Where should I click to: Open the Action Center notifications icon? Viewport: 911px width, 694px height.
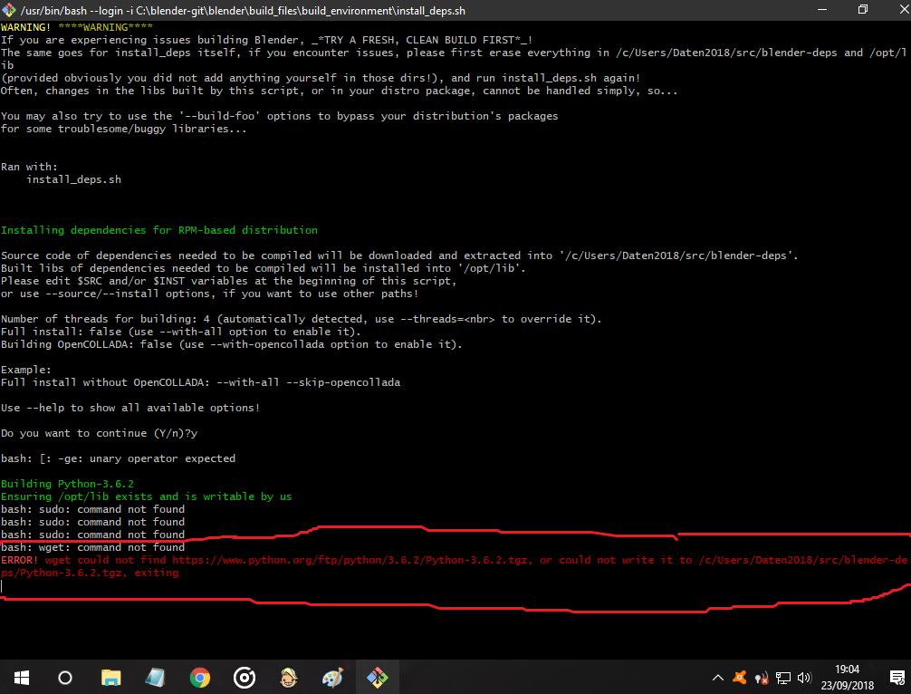[x=897, y=678]
